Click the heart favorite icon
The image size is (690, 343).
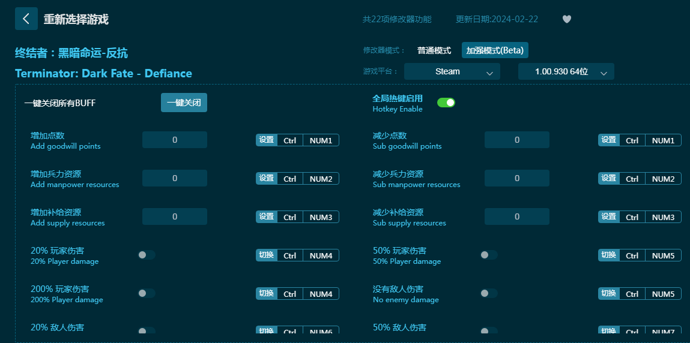coord(567,19)
